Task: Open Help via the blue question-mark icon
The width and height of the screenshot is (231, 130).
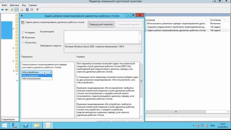Action: [x=27, y=10]
